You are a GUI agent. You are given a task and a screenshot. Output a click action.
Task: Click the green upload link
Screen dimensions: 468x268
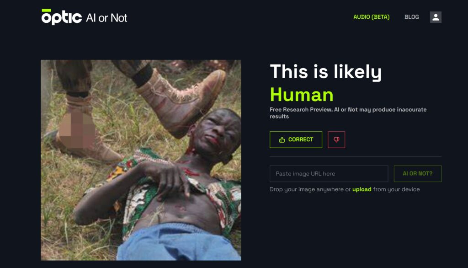click(x=362, y=189)
